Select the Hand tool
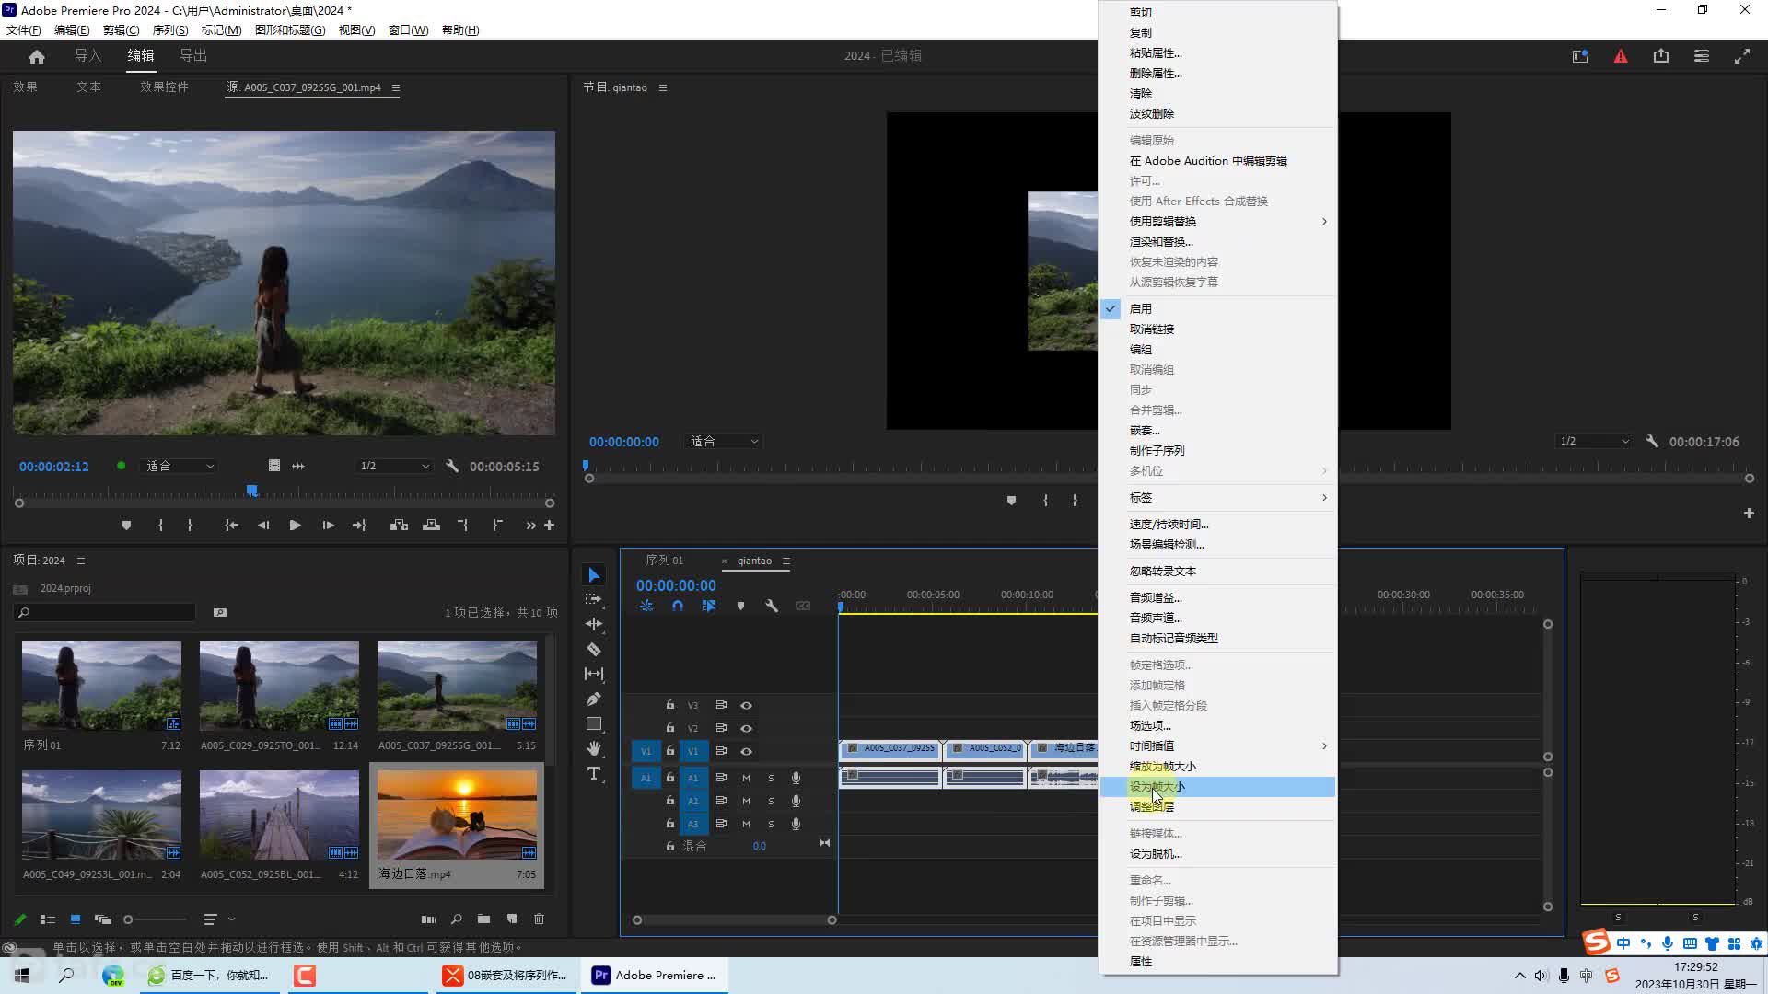The height and width of the screenshot is (994, 1768). (x=594, y=748)
